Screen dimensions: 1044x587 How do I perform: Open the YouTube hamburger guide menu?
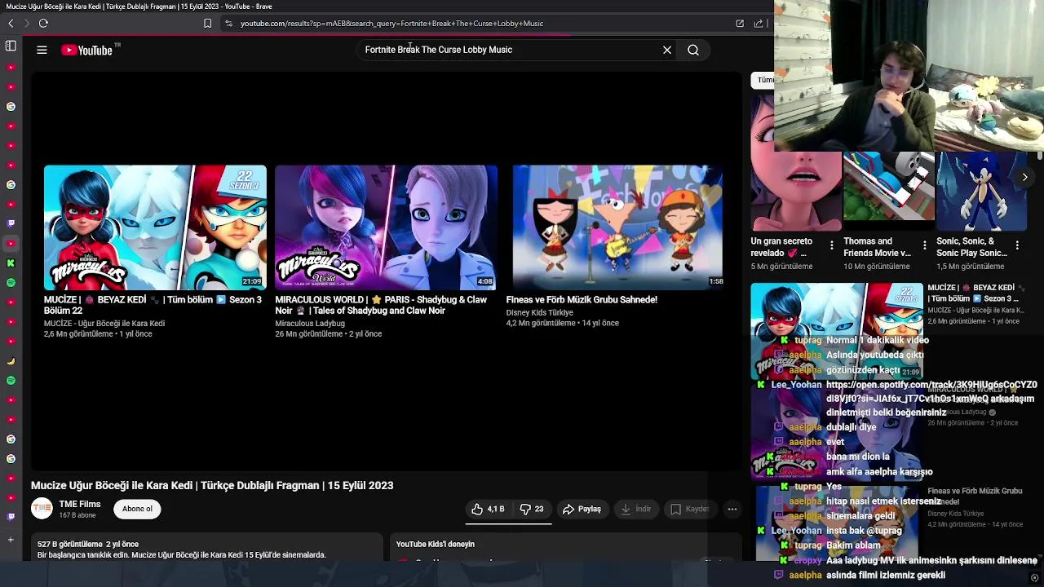42,50
